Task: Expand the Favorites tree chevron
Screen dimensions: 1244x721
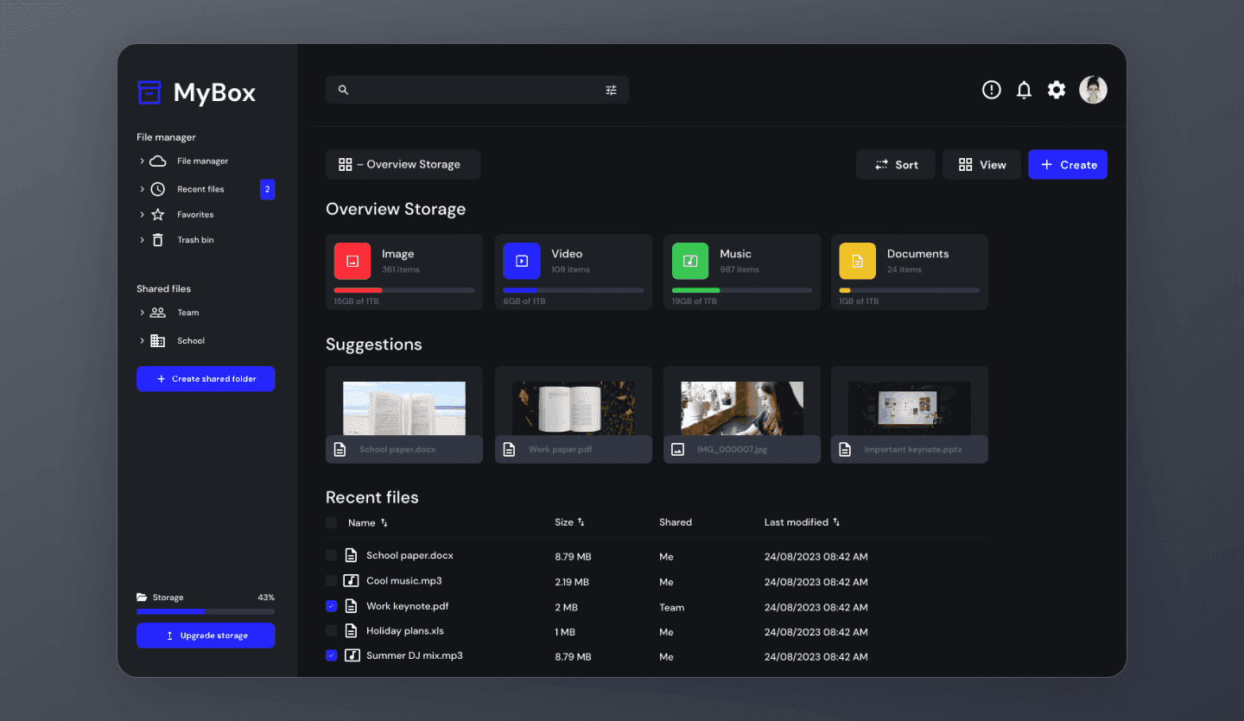Action: [x=142, y=214]
